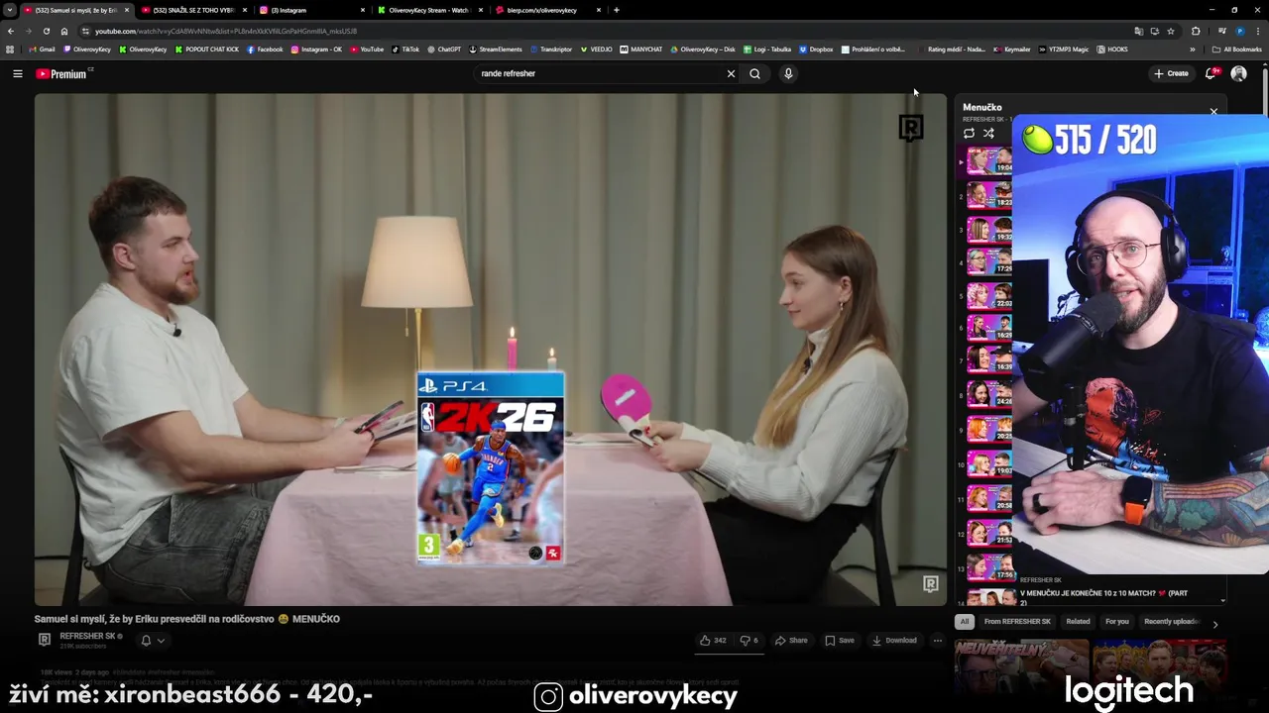Show more bookmarks chevron
The width and height of the screenshot is (1269, 713).
(x=1193, y=49)
